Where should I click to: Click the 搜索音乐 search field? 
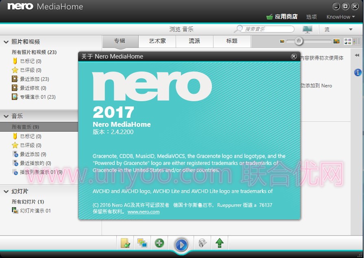pos(268,29)
